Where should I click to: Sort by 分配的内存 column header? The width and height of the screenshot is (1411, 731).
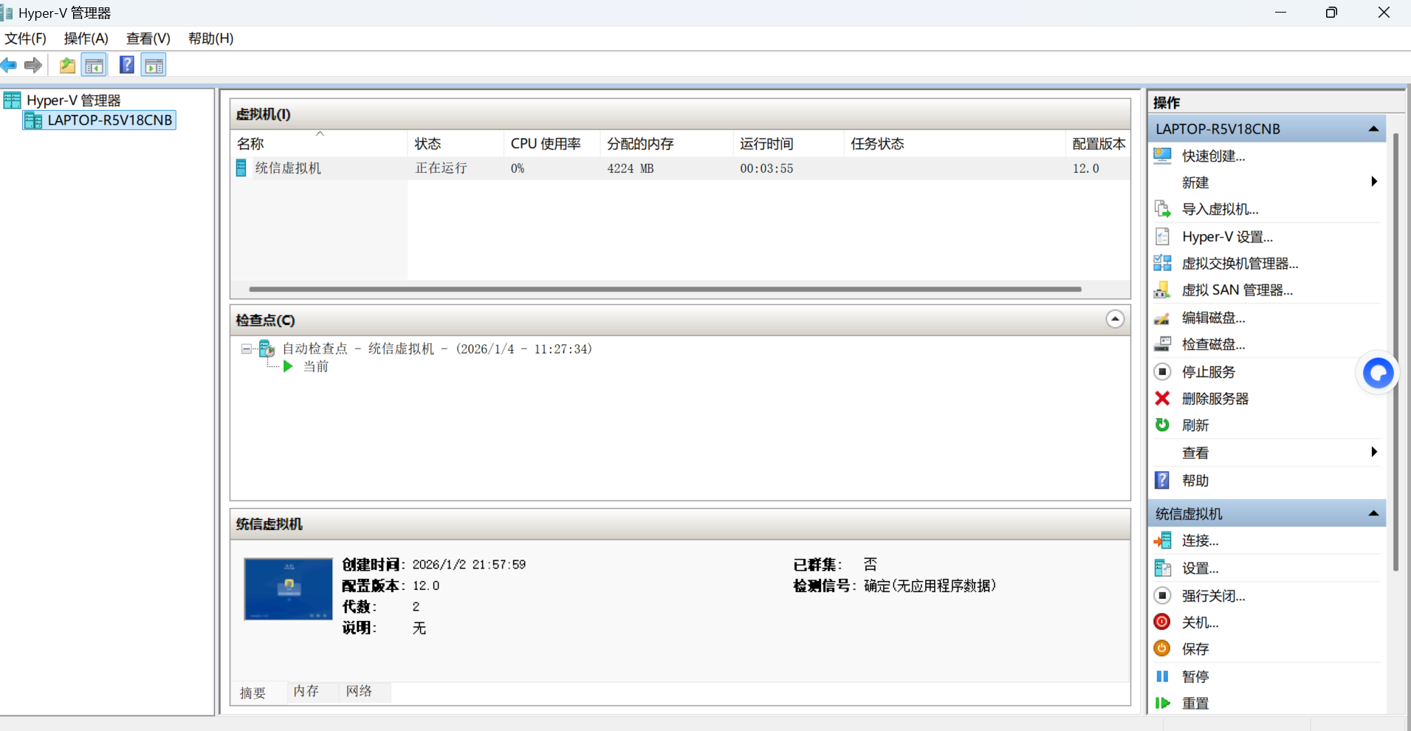[x=667, y=143]
